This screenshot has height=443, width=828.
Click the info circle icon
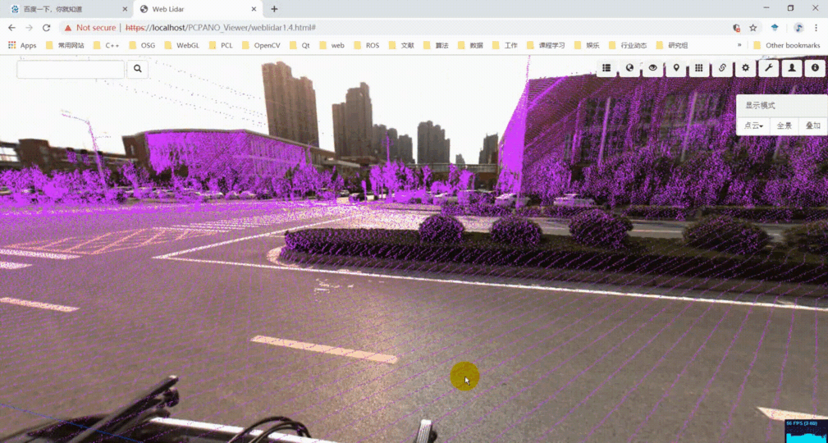pos(815,68)
